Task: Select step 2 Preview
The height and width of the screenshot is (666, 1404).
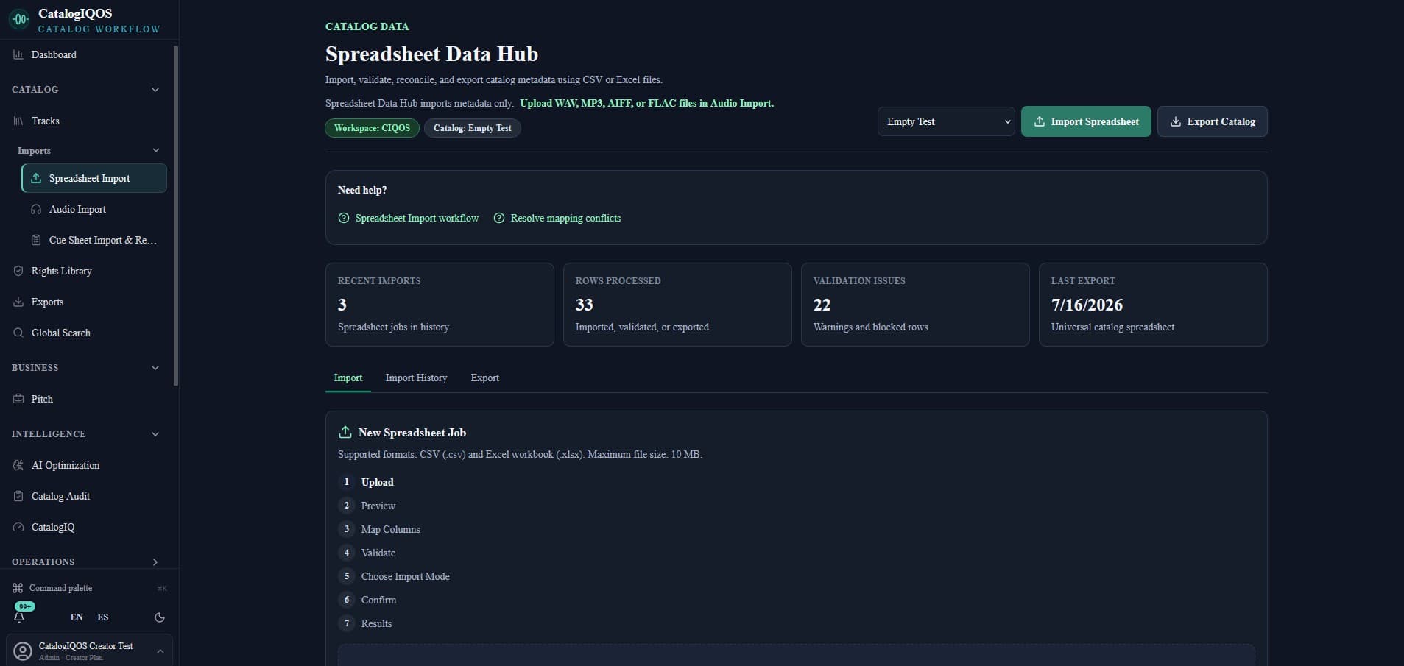Action: tap(367, 506)
